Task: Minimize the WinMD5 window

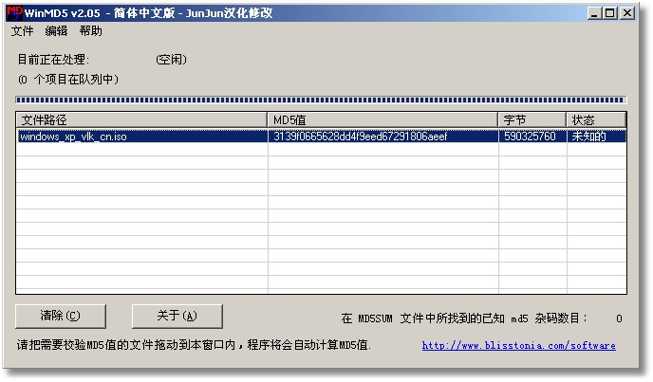Action: 594,13
